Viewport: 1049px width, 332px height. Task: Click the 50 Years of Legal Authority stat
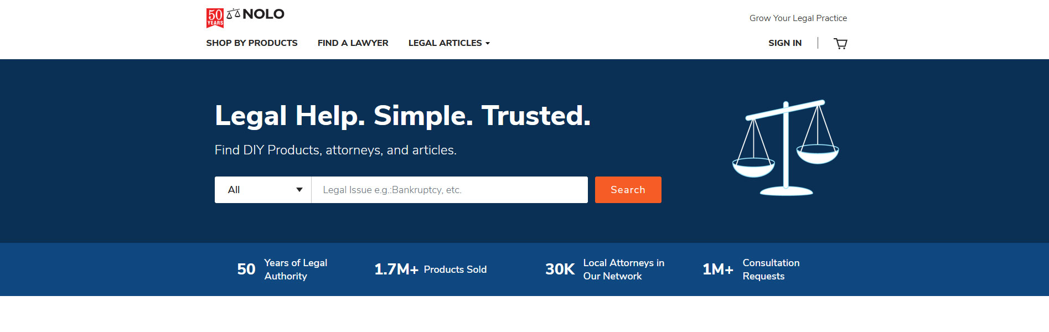282,269
